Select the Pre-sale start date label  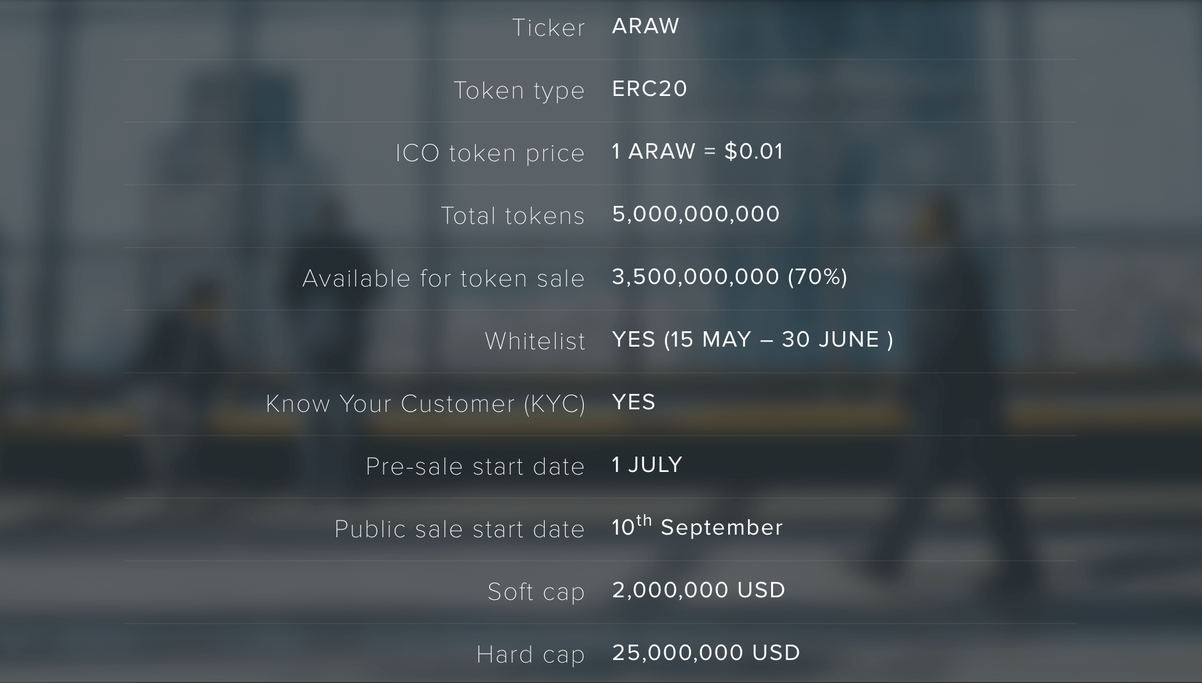475,466
